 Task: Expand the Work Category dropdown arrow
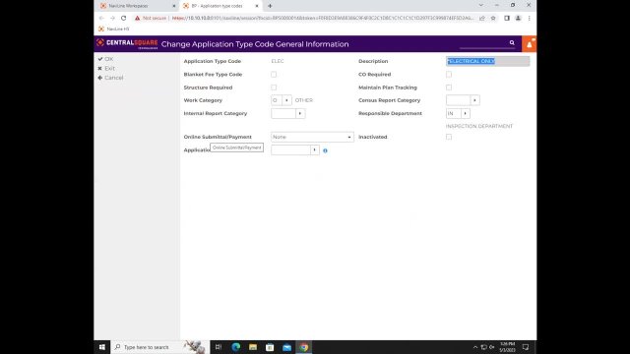click(286, 100)
